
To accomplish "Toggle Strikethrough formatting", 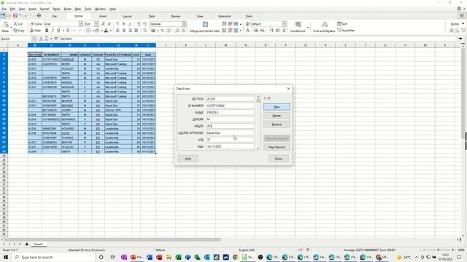I will pyautogui.click(x=68, y=31).
